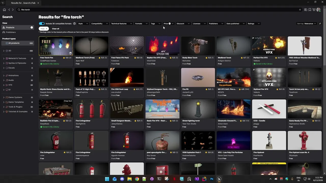This screenshot has height=183, width=326.
Task: Click the Clear all filters button
Action: click(56, 29)
